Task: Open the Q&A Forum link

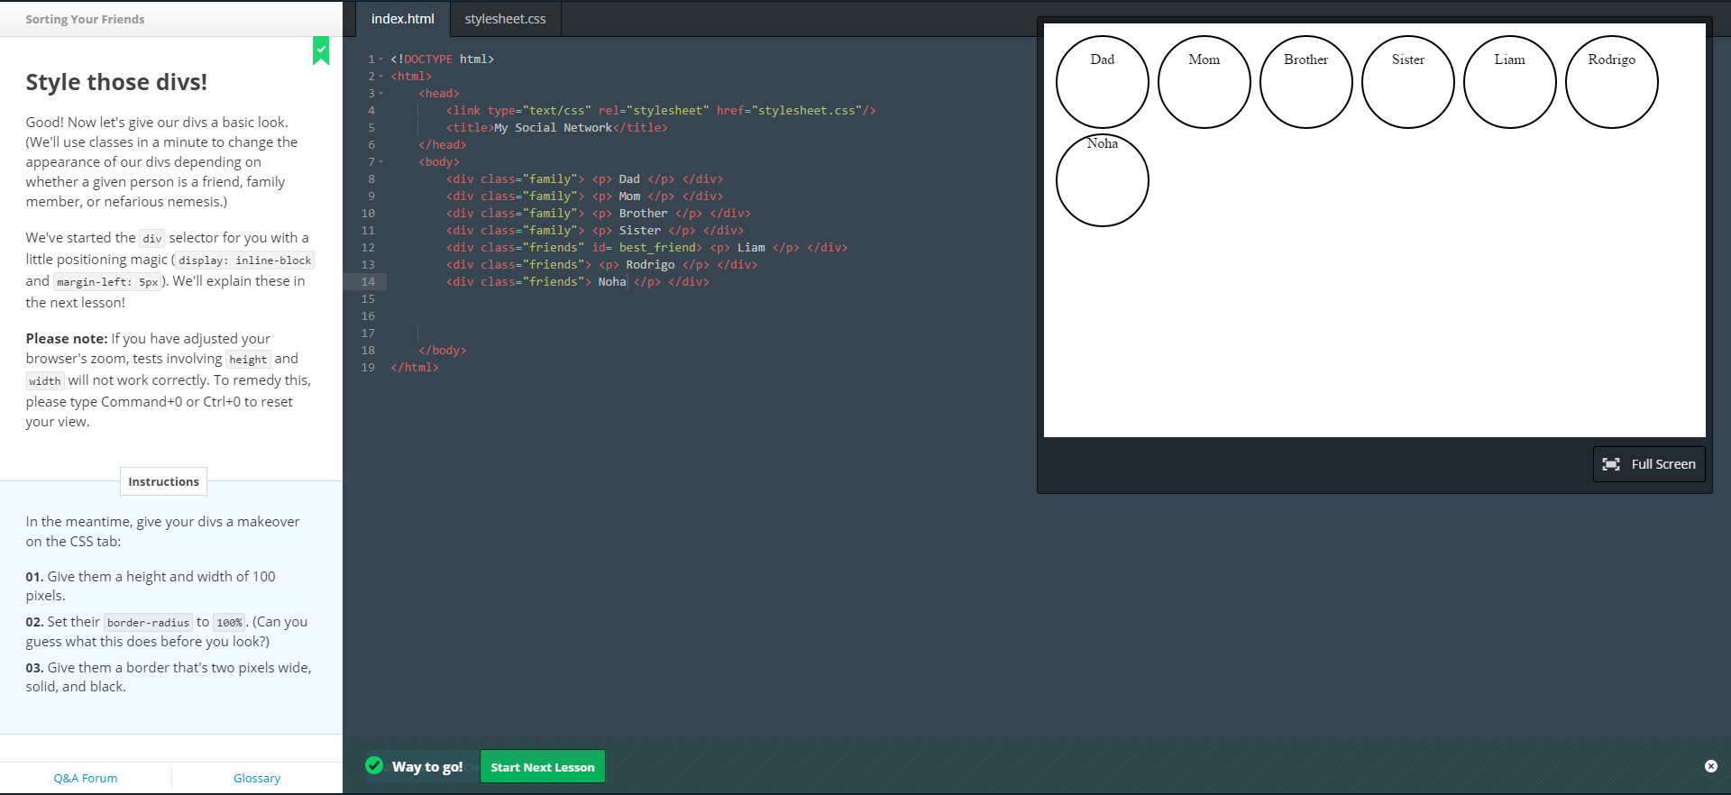Action: (x=86, y=778)
